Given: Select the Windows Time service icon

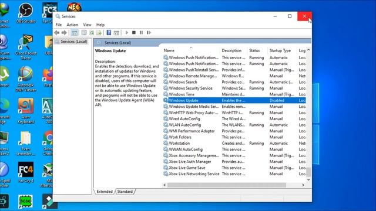Looking at the screenshot, I should (166, 94).
